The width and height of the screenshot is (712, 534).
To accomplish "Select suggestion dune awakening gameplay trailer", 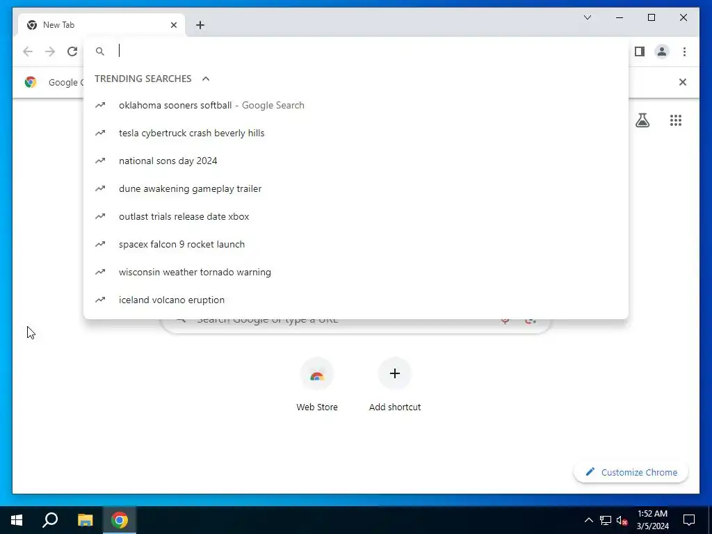I will pos(356,188).
